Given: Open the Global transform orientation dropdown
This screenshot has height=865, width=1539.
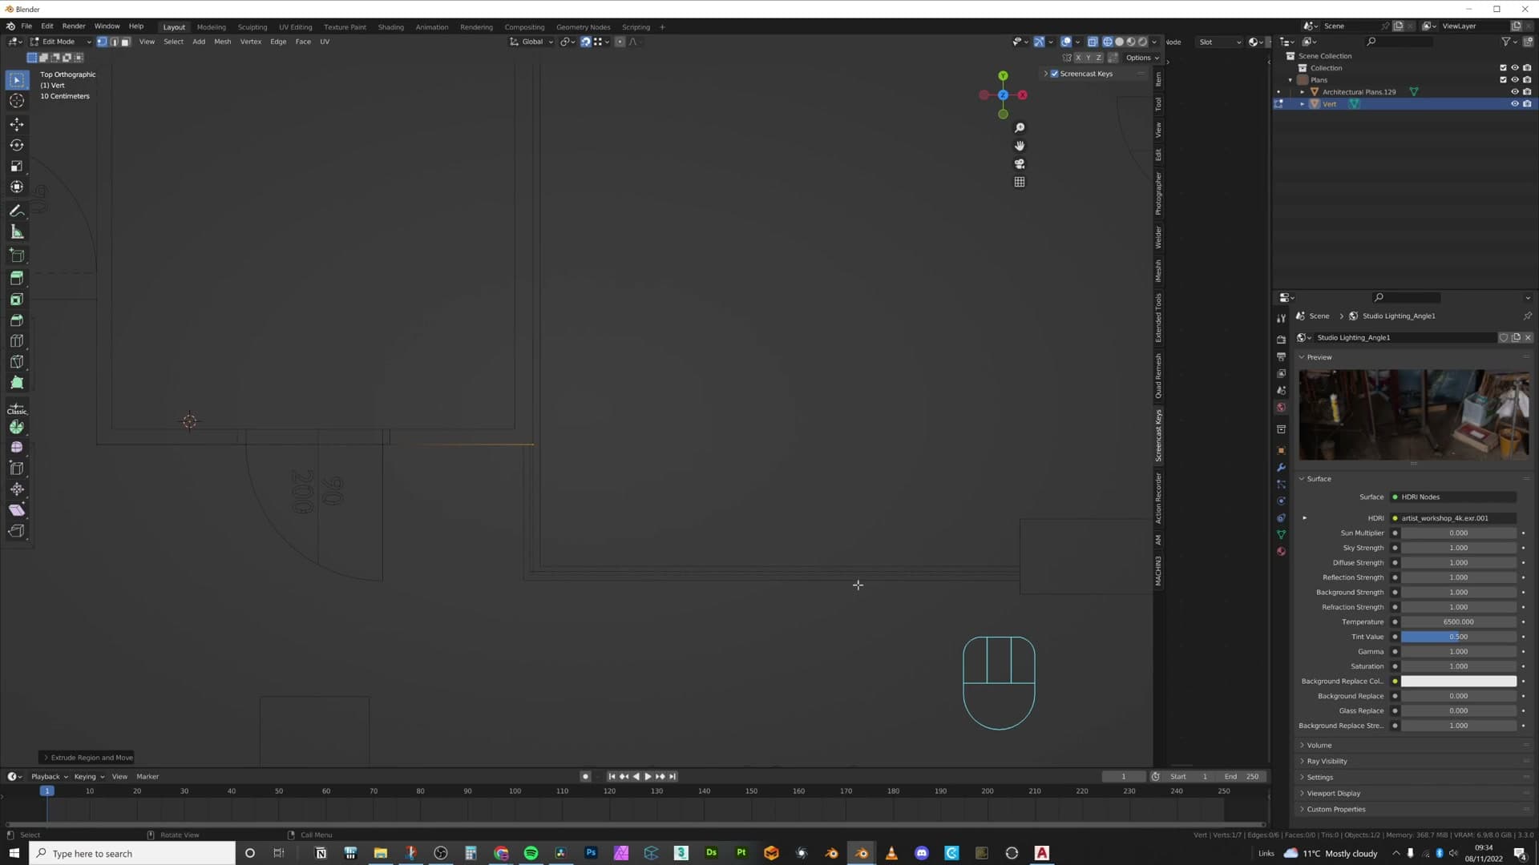Looking at the screenshot, I should click(531, 42).
